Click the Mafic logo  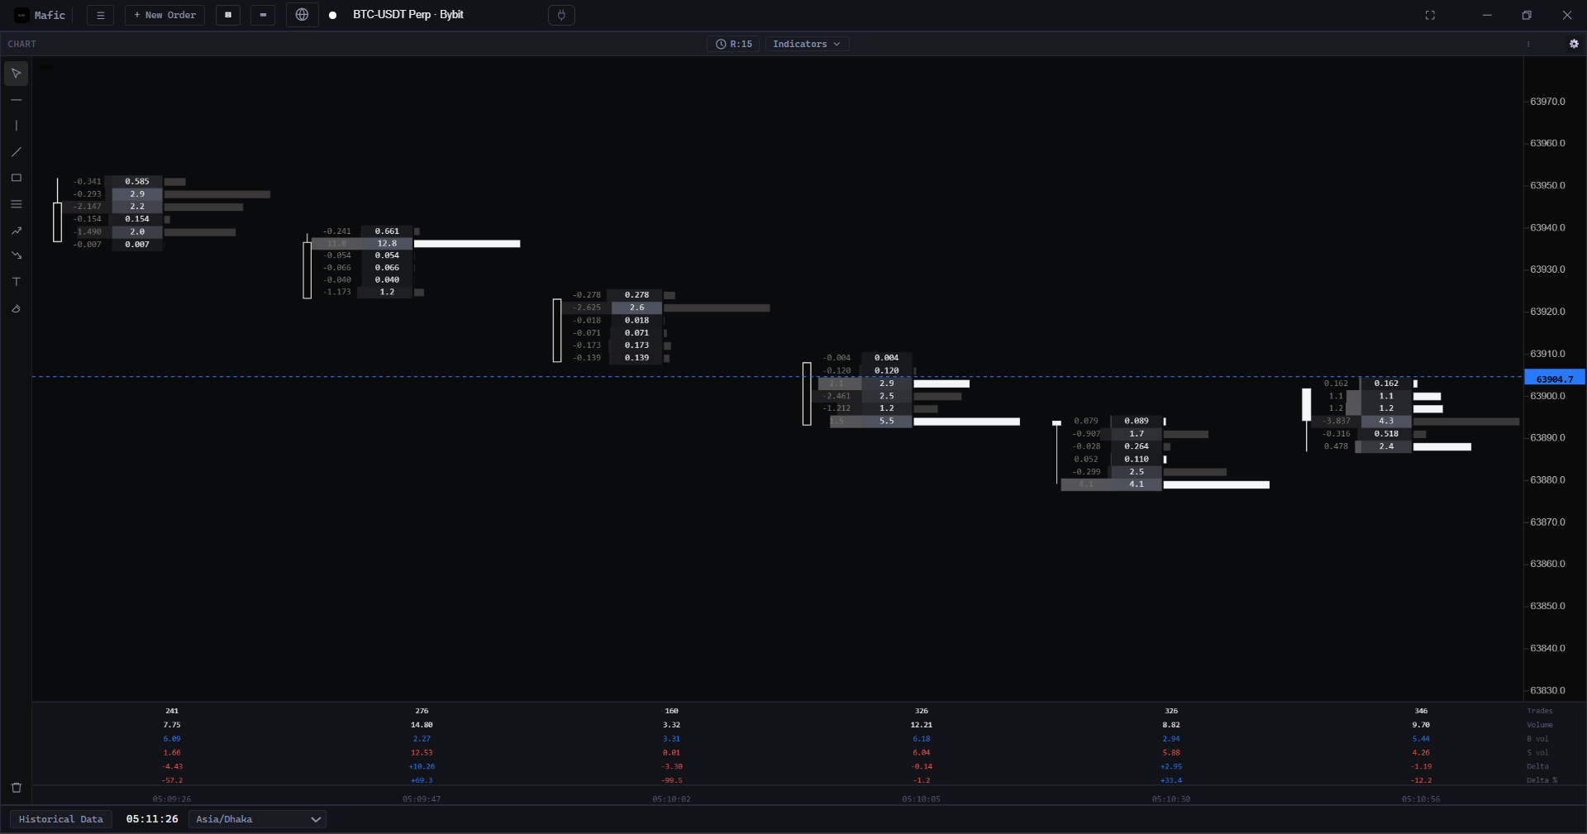pos(22,15)
